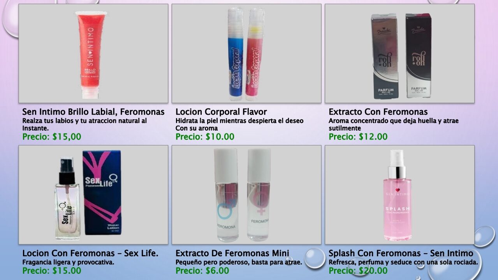The width and height of the screenshot is (498, 280).
Task: Click the Sen Intimo lip gloss image
Action: pyautogui.click(x=93, y=53)
